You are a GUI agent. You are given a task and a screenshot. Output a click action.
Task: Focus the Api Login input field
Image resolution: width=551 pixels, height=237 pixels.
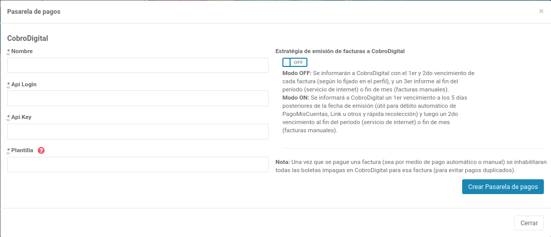click(138, 99)
